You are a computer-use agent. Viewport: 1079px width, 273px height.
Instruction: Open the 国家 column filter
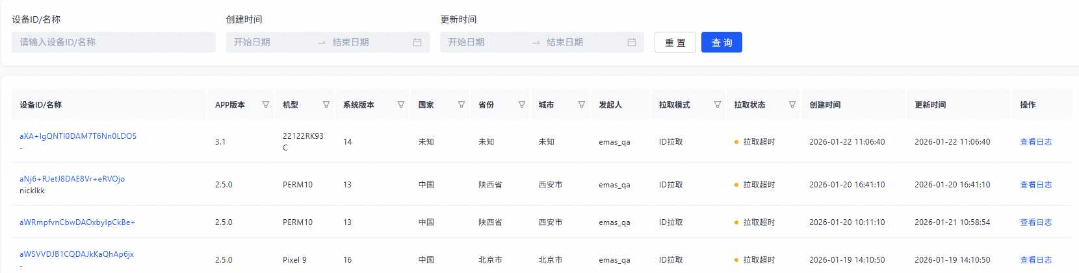[461, 104]
